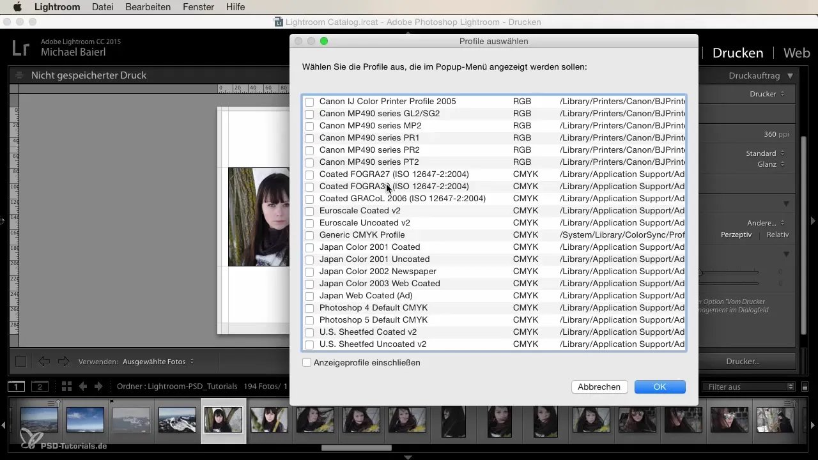Open the Verwenden Ausgewählte Fotos dropdown
The width and height of the screenshot is (818, 460).
tap(158, 362)
